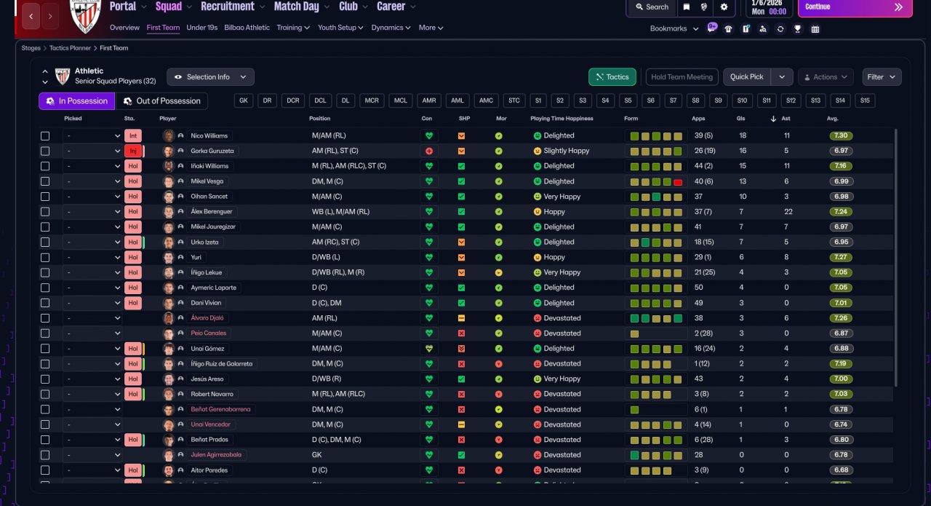The height and width of the screenshot is (506, 931).
Task: Open the Recruitment menu
Action: [x=233, y=7]
